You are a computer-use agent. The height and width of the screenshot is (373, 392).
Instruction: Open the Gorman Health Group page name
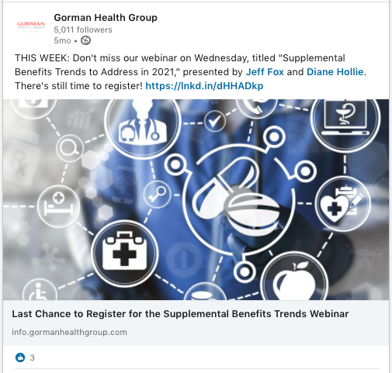[x=106, y=18]
